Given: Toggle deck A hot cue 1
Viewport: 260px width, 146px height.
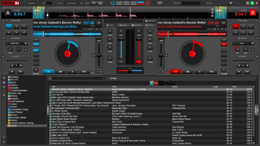Looking at the screenshot, I should (x=9, y=26).
